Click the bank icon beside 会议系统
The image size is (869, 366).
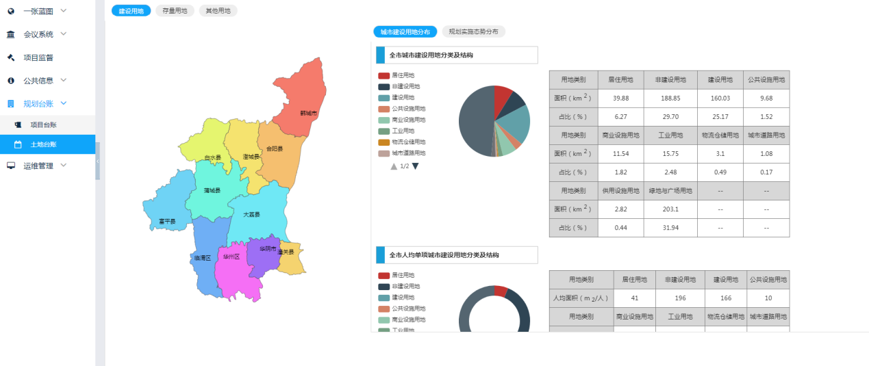click(x=11, y=34)
